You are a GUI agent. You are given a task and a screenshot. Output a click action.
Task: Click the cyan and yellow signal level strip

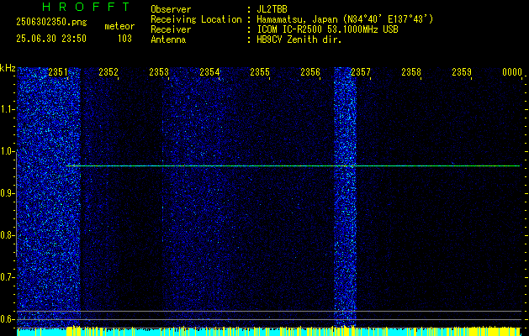click(268, 331)
